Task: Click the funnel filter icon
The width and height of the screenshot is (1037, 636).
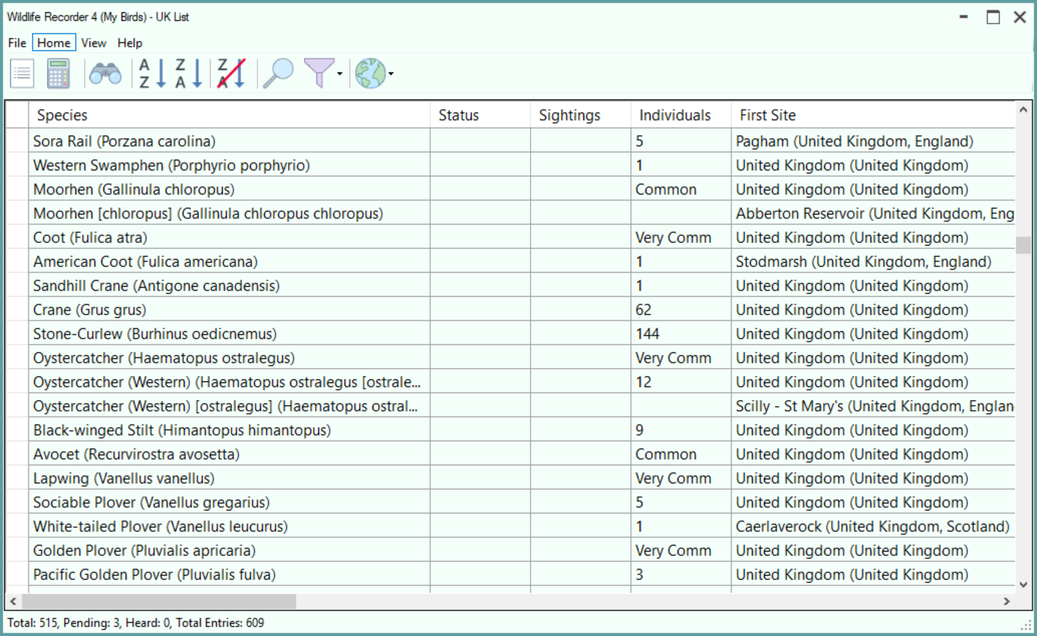Action: point(318,74)
